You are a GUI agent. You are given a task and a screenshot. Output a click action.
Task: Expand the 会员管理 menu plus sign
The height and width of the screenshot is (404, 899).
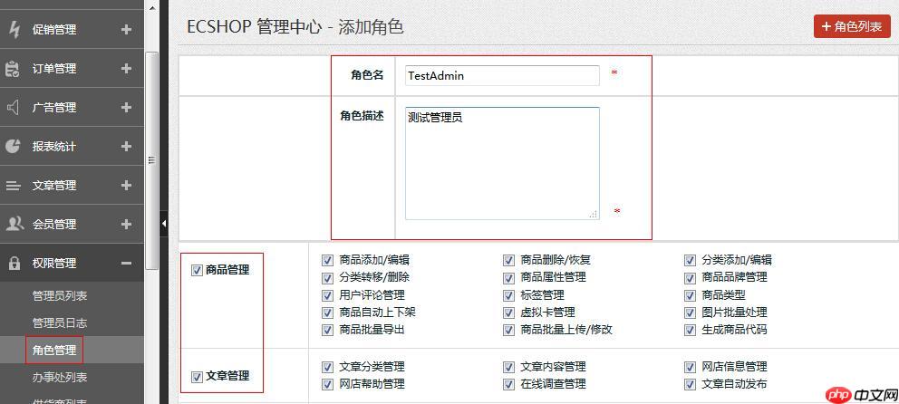pyautogui.click(x=127, y=224)
